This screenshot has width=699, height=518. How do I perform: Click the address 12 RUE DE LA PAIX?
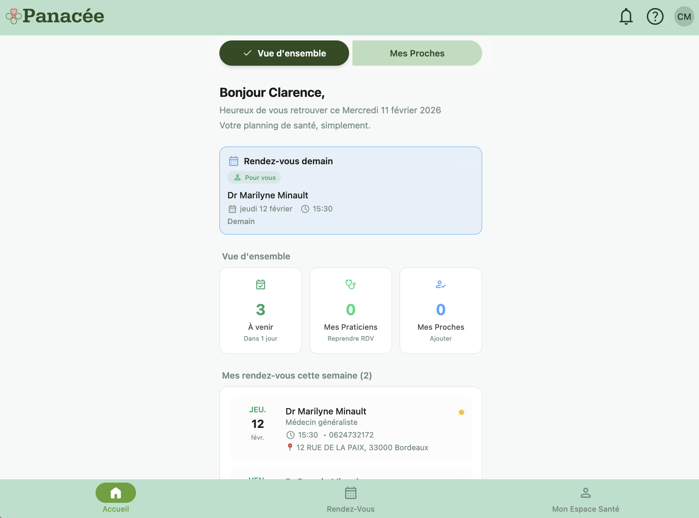click(363, 447)
